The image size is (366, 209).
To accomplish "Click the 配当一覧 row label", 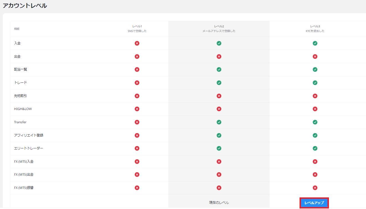I will (21, 69).
